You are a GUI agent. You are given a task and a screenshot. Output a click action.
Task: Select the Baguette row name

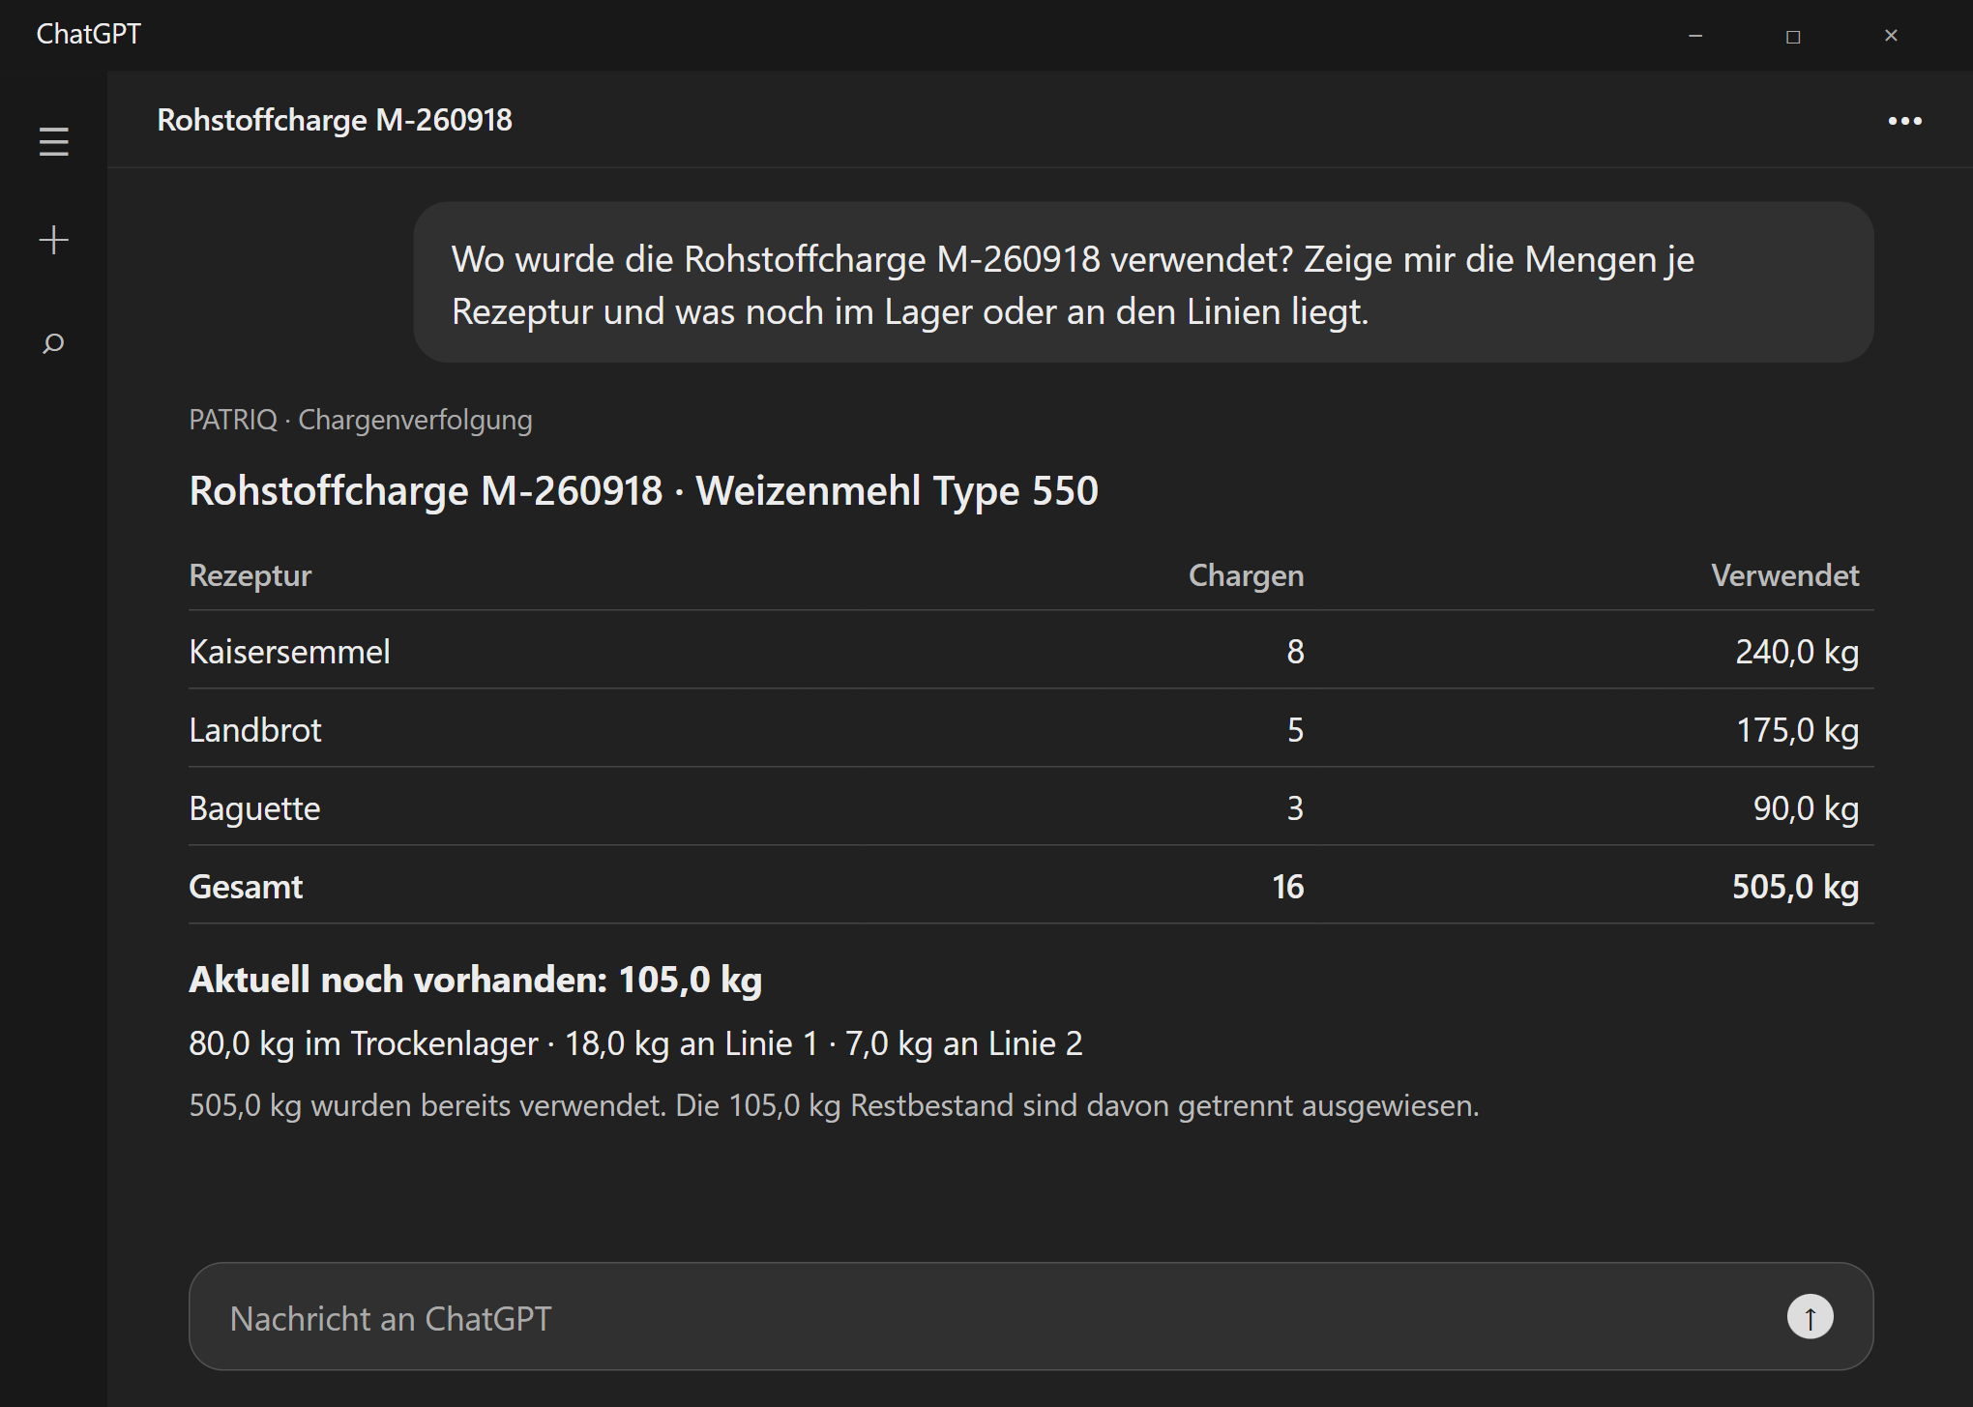(254, 808)
